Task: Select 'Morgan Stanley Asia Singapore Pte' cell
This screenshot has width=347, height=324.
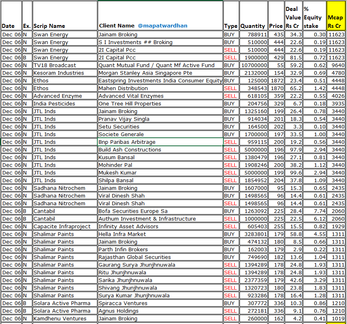Action: point(160,73)
